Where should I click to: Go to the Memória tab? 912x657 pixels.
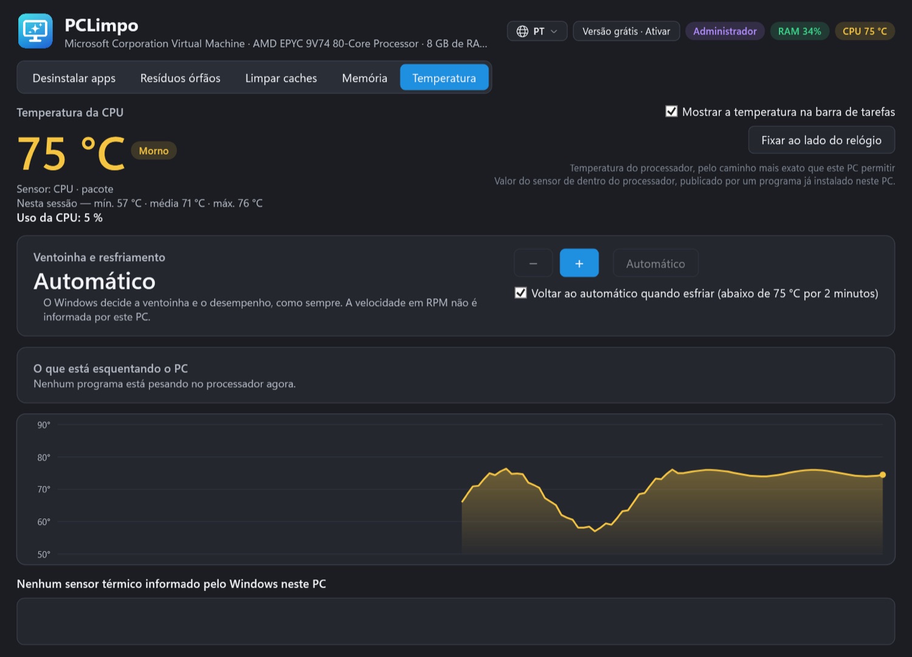[x=365, y=78]
